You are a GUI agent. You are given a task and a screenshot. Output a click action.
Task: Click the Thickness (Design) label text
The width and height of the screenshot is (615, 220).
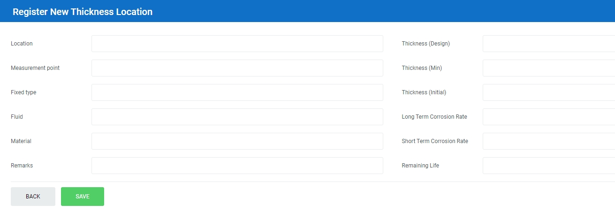pos(425,44)
